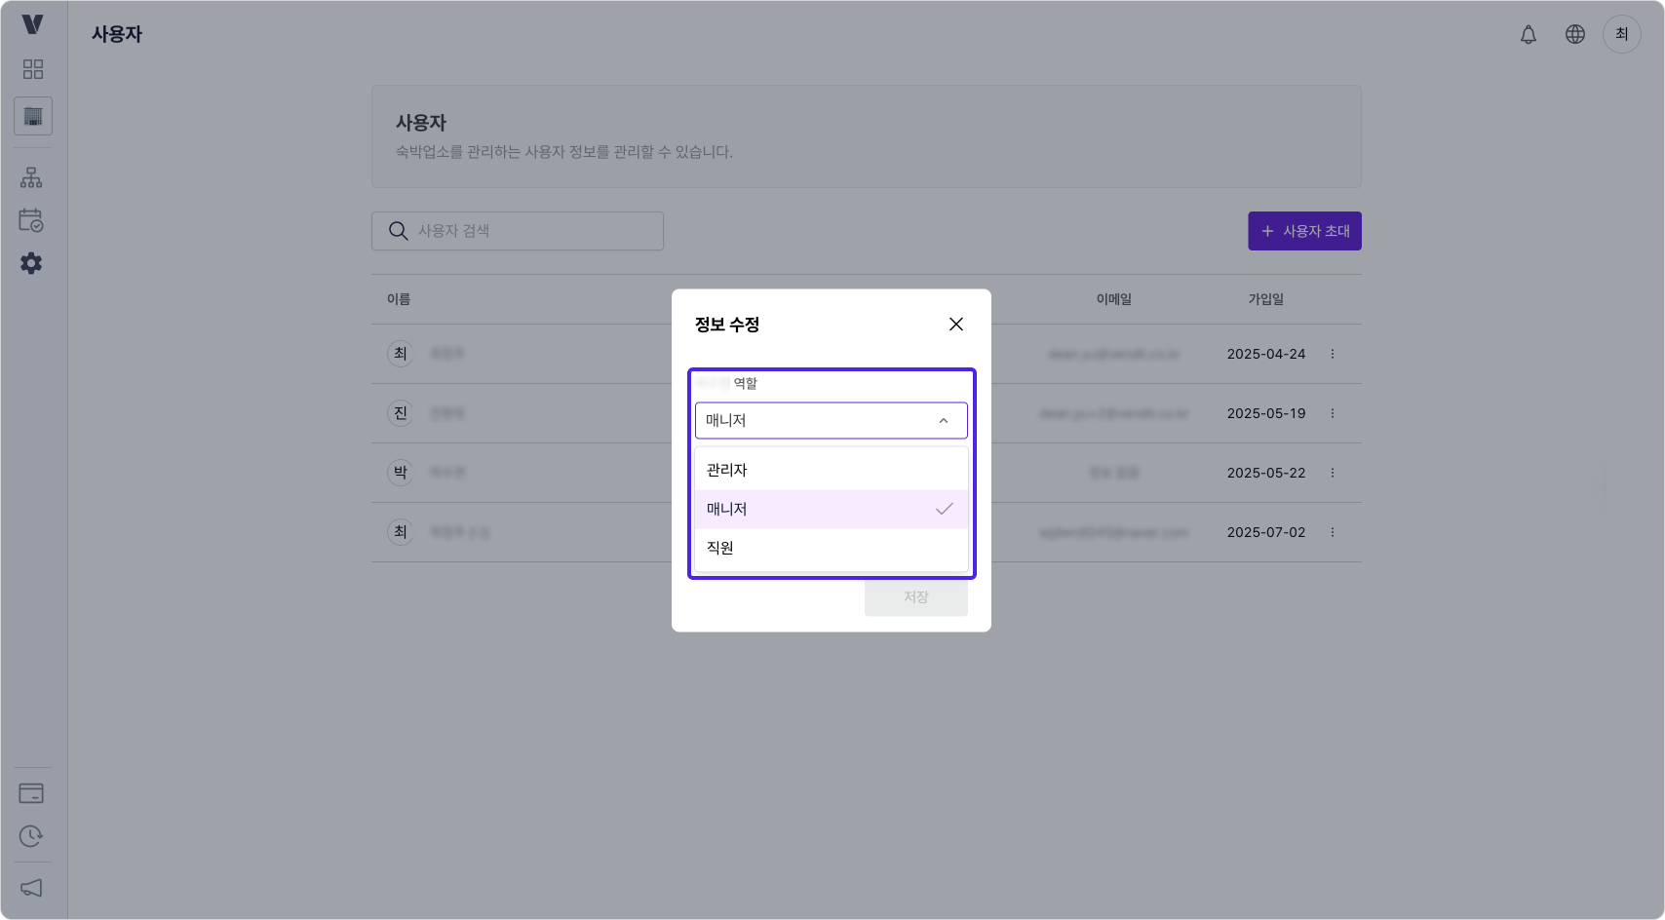Open history via the clock icon
1665x920 pixels.
[32, 836]
